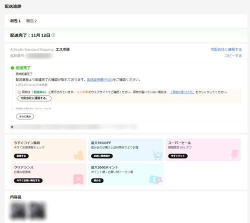This screenshot has width=250, height=223.
Task: Click the 宅配会社に連絡する。 outlined button
Action: pos(34,98)
